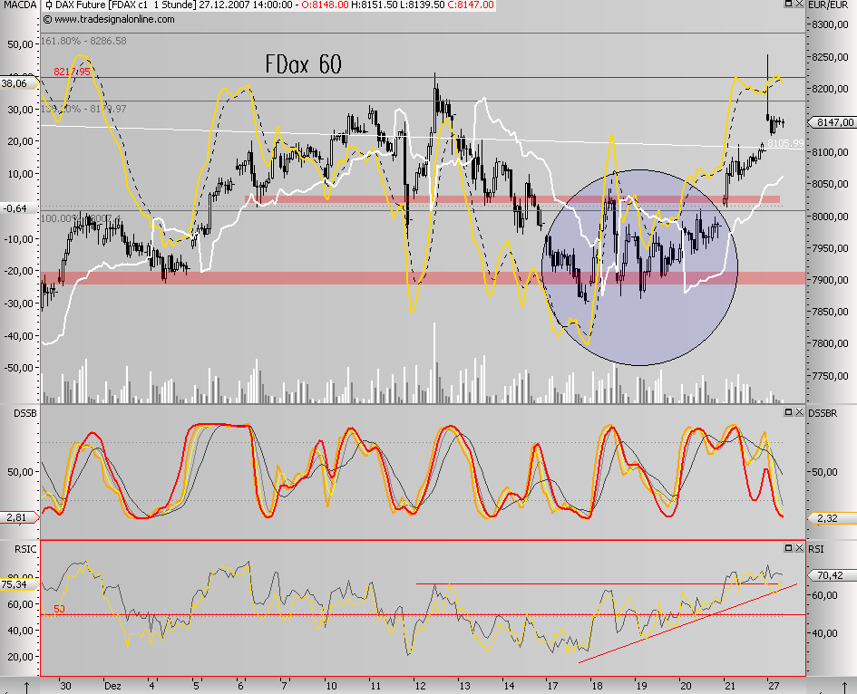Click the DSSBR axis label

pyautogui.click(x=823, y=413)
